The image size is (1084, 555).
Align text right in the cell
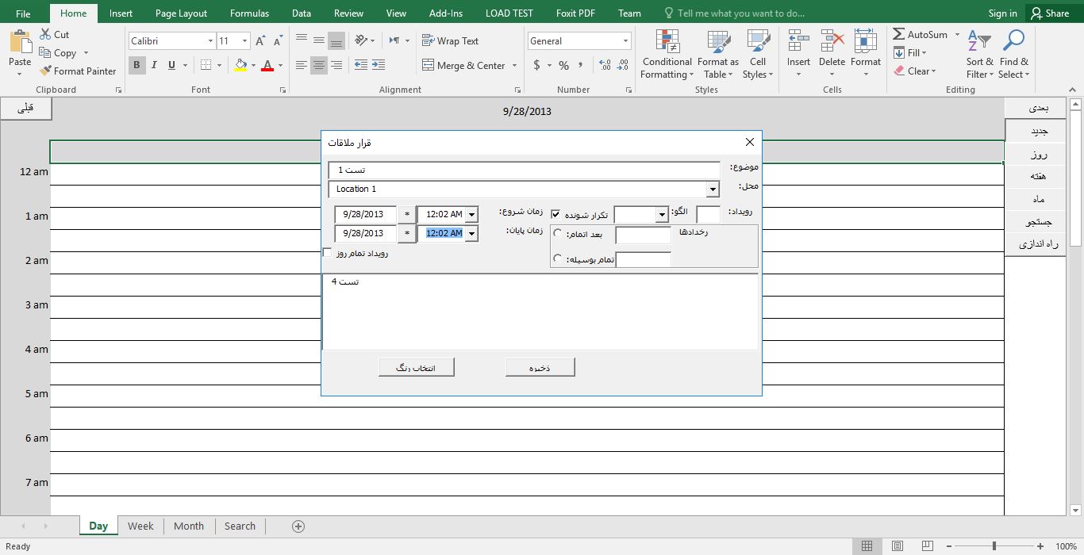336,65
